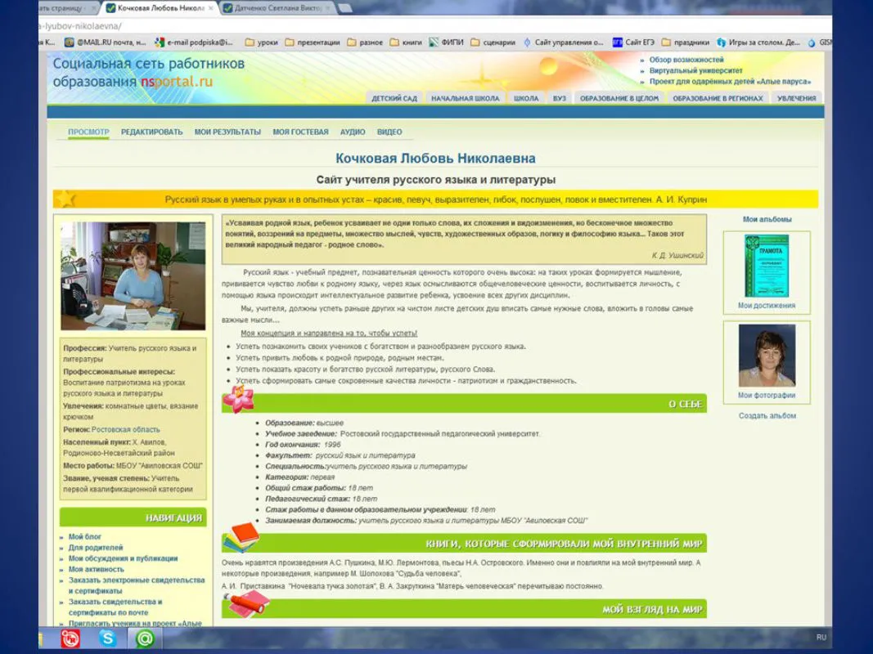Open the 'уроки' bookmarks folder
Image resolution: width=873 pixels, height=654 pixels.
coord(261,43)
